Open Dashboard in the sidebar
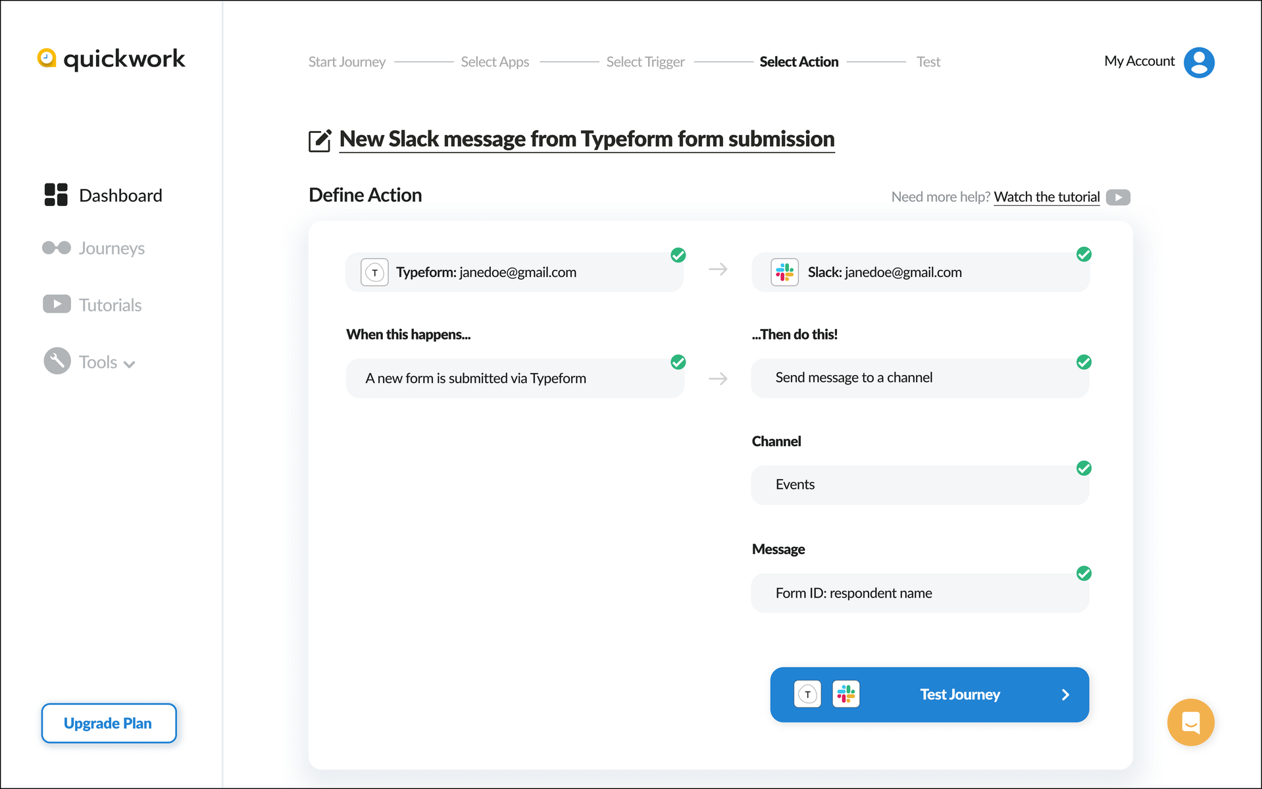The width and height of the screenshot is (1262, 789). click(120, 195)
